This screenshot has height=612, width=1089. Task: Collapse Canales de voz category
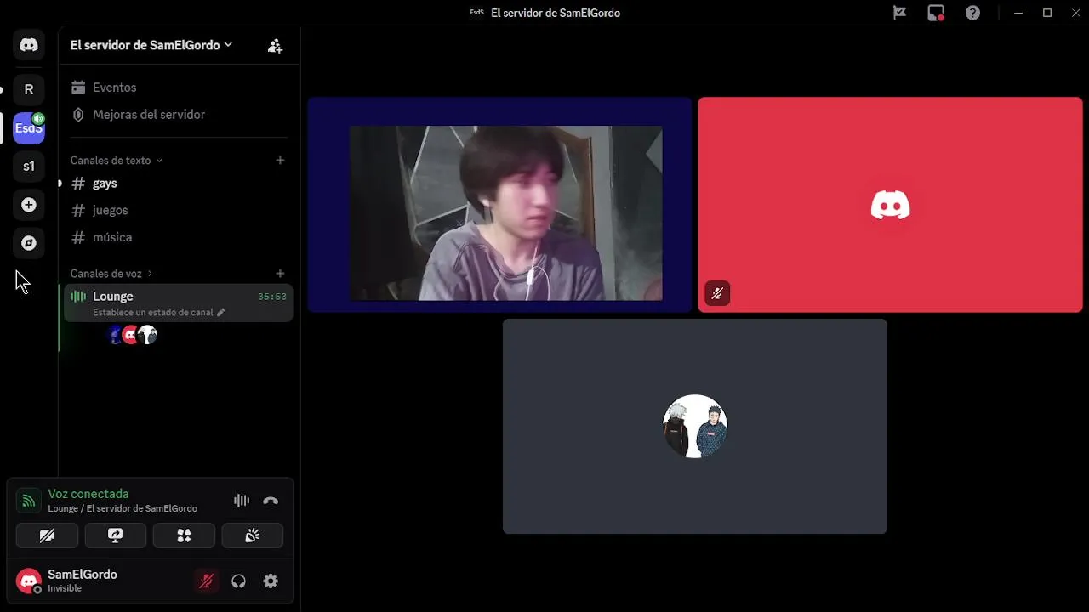tap(111, 274)
